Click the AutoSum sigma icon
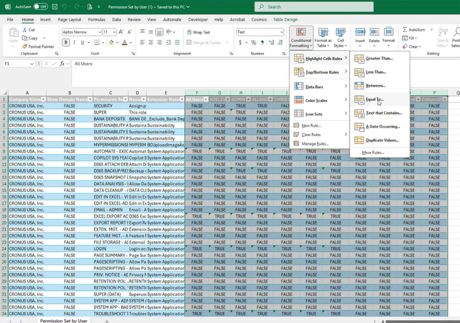This screenshot has width=460, height=323. (405, 30)
